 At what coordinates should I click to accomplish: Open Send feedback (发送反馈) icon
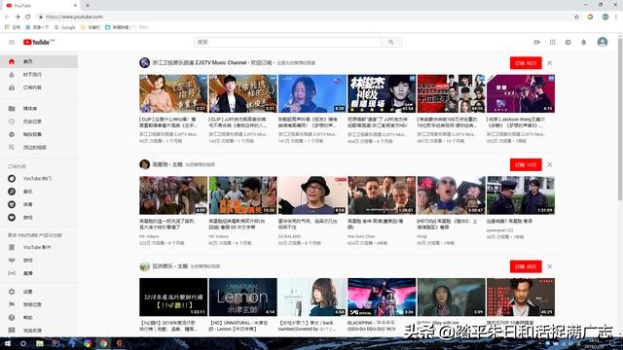click(x=12, y=331)
